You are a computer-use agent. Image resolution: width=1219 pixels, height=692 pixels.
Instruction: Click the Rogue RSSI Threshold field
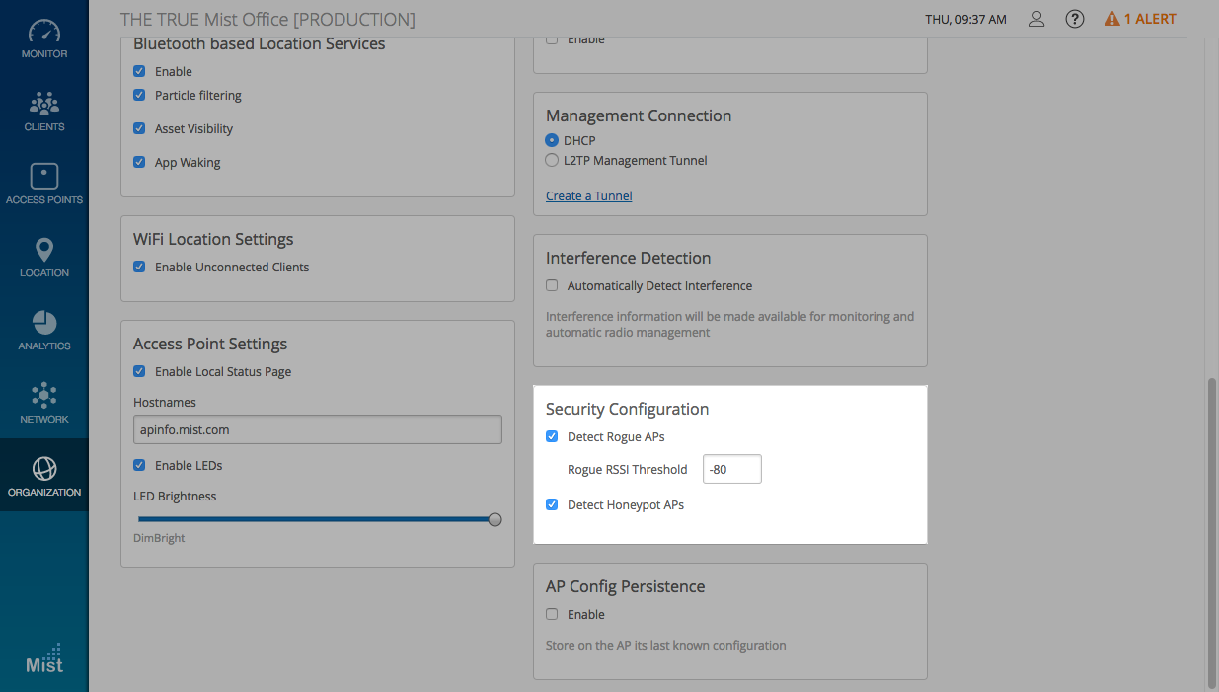click(x=731, y=469)
